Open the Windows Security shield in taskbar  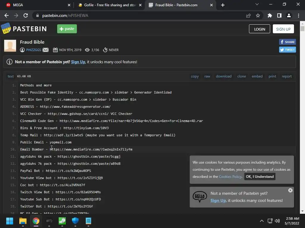[x=75, y=221]
